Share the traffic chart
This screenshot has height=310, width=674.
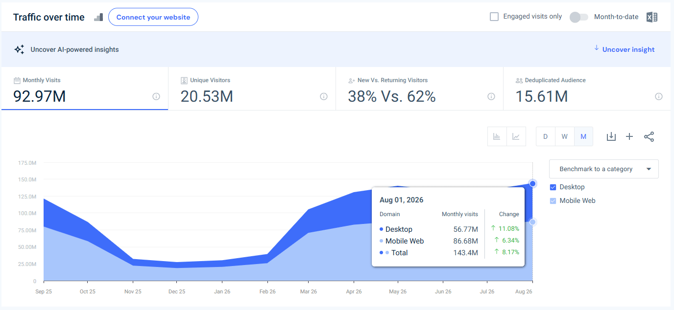click(649, 136)
